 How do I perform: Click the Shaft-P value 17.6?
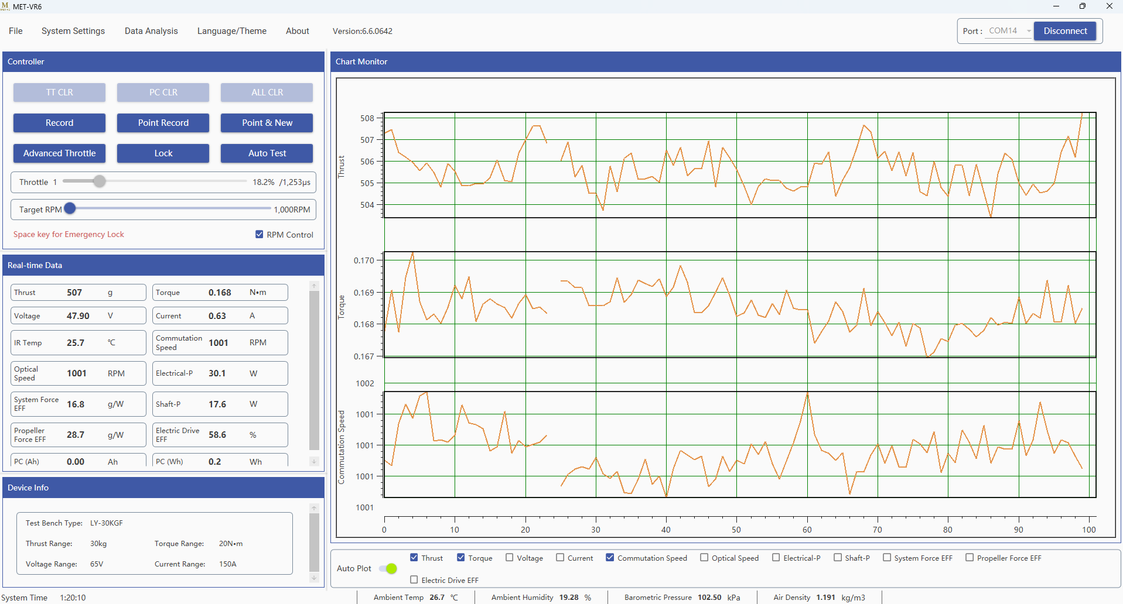click(217, 404)
